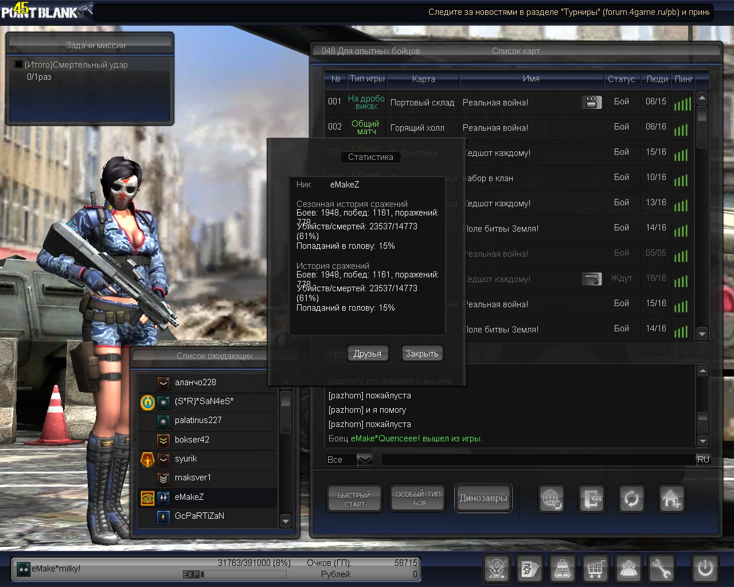Image resolution: width=734 pixels, height=587 pixels.
Task: Click the Закрыть button in statistics
Action: 421,354
